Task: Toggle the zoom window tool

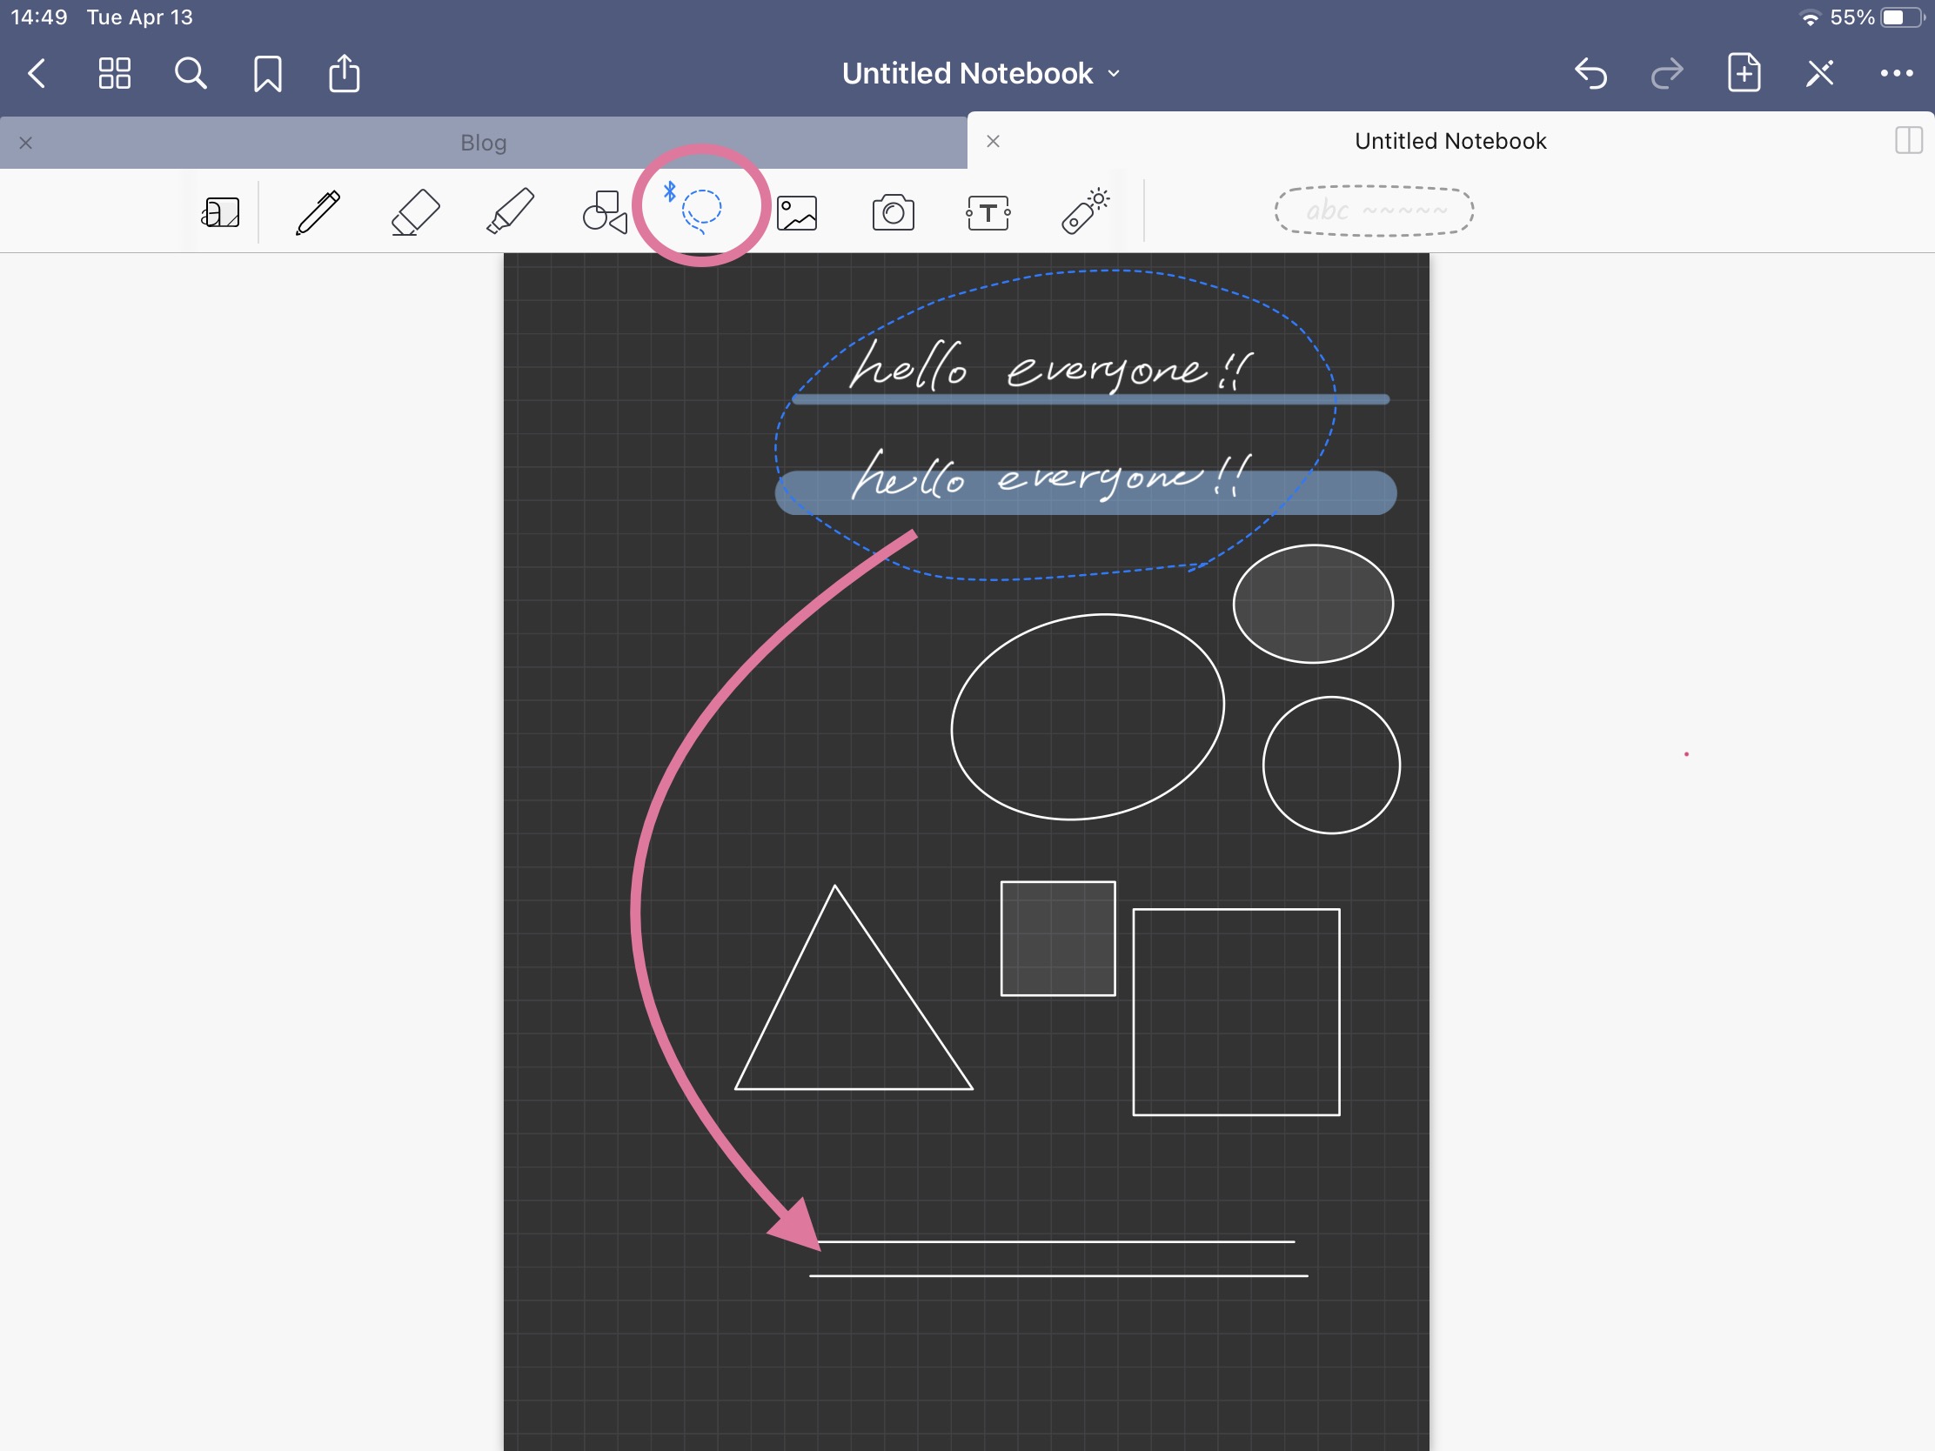Action: pos(220,212)
